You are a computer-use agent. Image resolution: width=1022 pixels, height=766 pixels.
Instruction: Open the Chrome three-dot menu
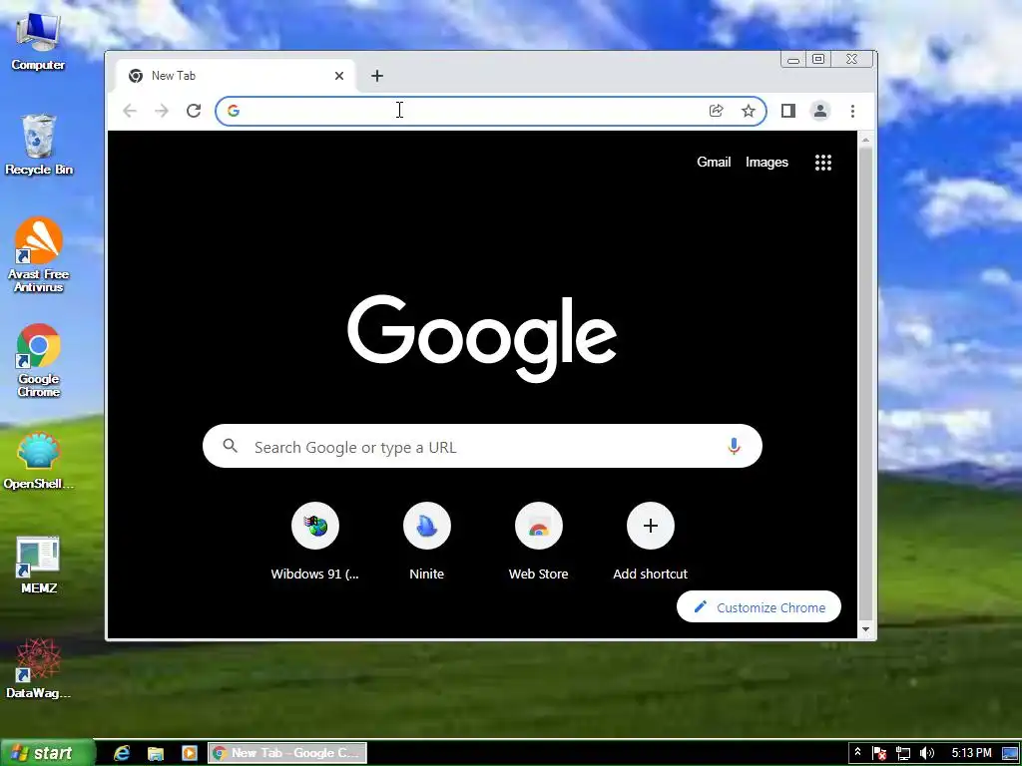(x=852, y=111)
